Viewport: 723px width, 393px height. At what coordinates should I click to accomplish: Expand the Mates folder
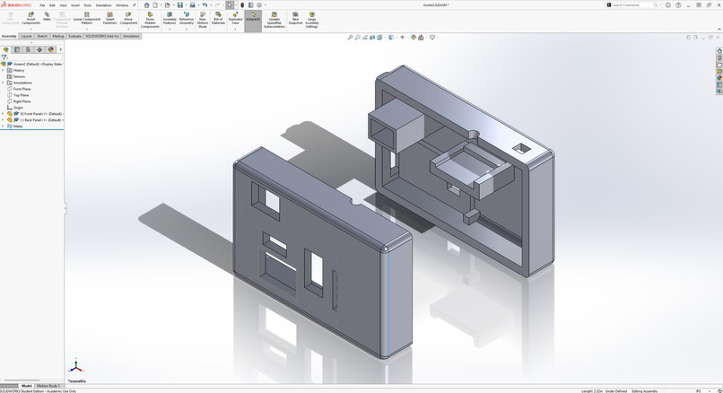click(x=3, y=126)
